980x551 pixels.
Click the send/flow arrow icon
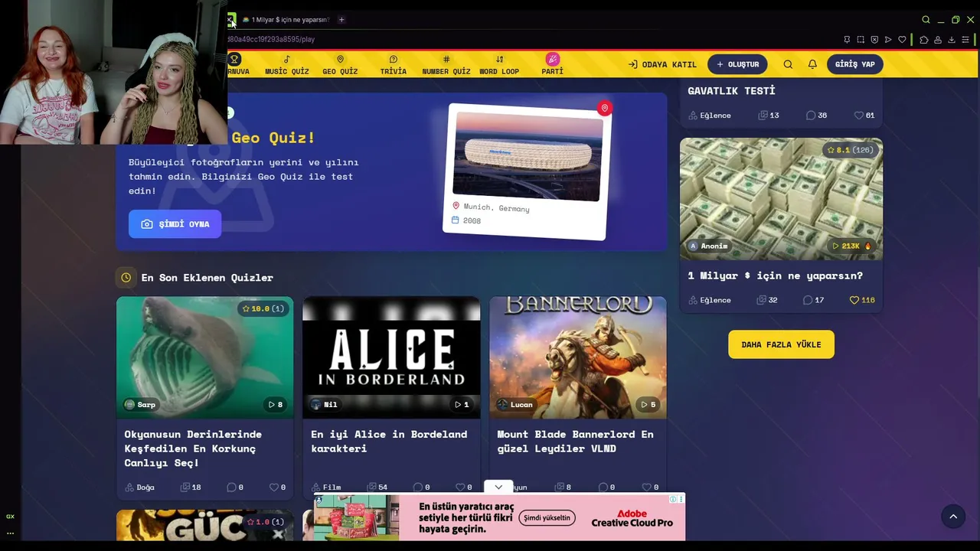(x=888, y=39)
